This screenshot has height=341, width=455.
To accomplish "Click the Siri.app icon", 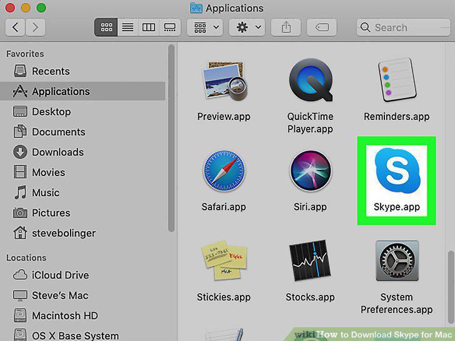I will pos(311,170).
